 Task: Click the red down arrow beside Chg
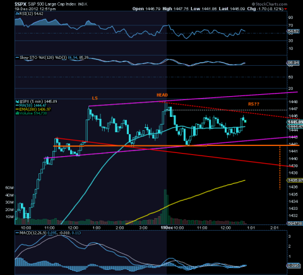[x=285, y=9]
